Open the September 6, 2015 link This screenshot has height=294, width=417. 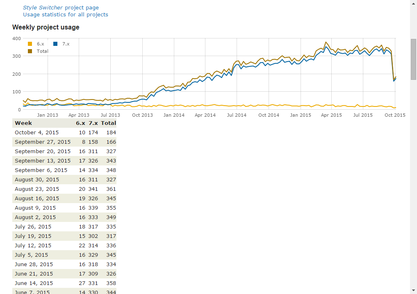coord(42,170)
